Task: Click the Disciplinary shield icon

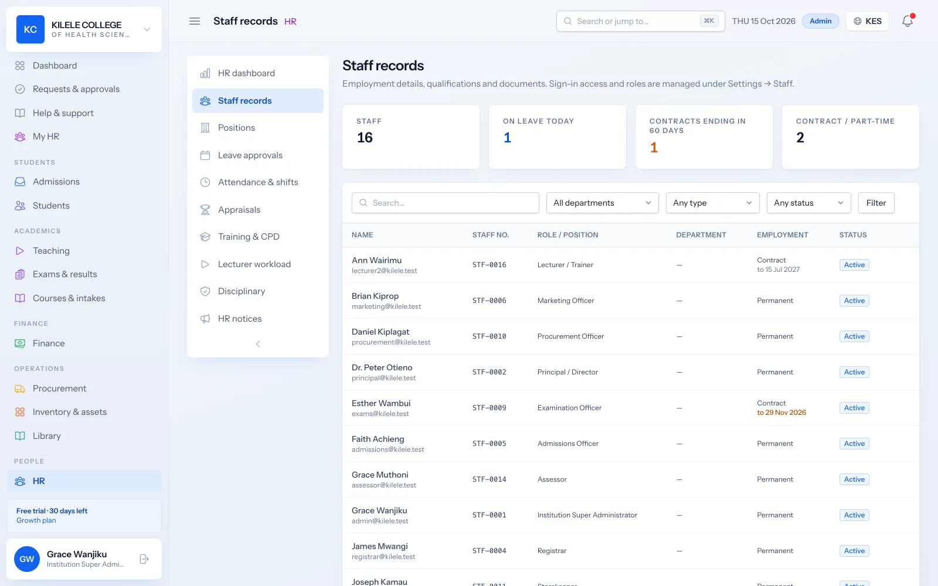Action: 205,291
